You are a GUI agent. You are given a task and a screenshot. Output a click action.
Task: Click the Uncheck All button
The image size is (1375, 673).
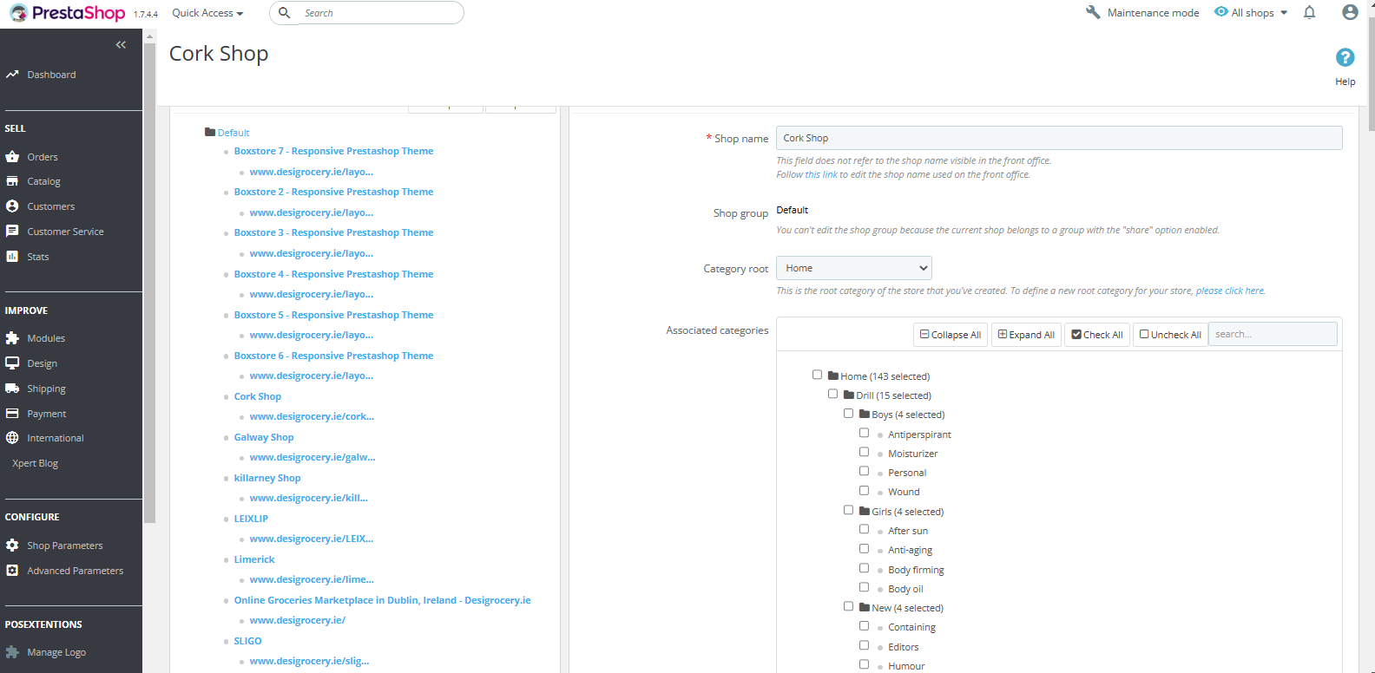click(x=1170, y=335)
